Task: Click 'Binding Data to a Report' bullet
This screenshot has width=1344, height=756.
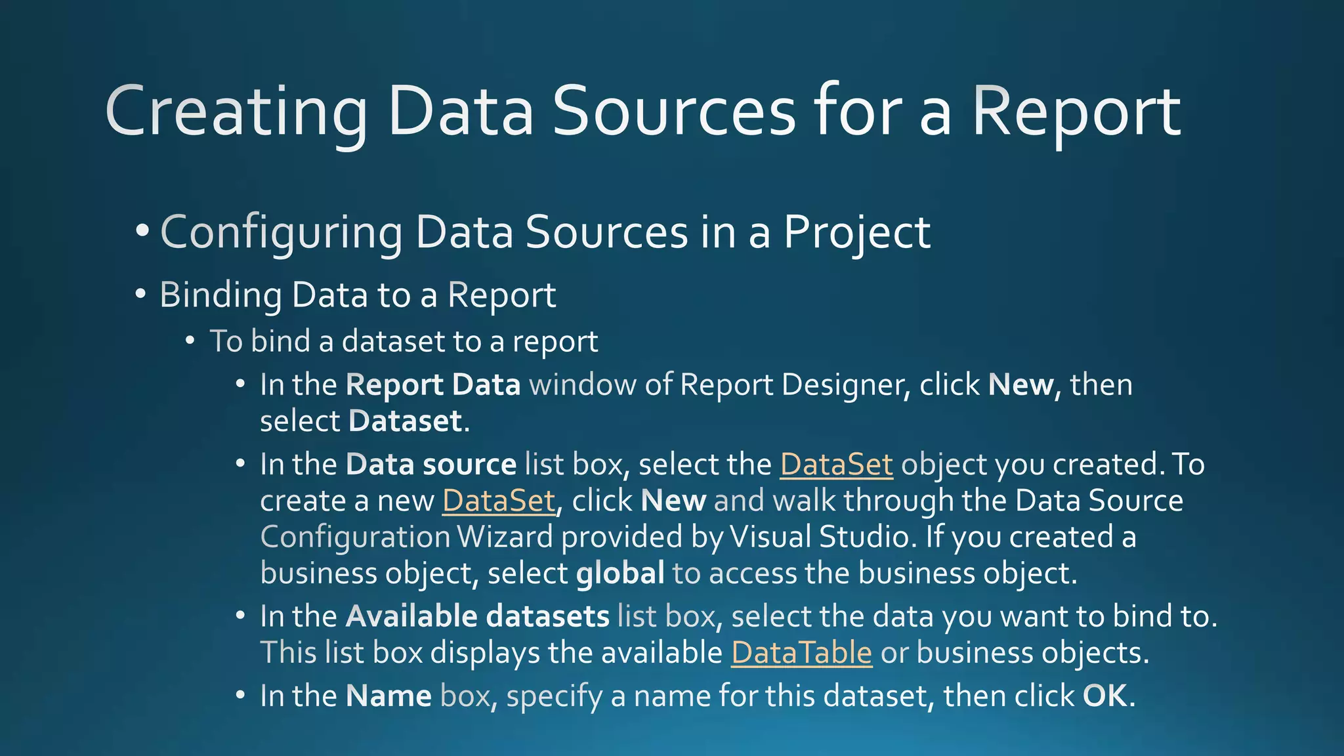Action: coord(358,295)
